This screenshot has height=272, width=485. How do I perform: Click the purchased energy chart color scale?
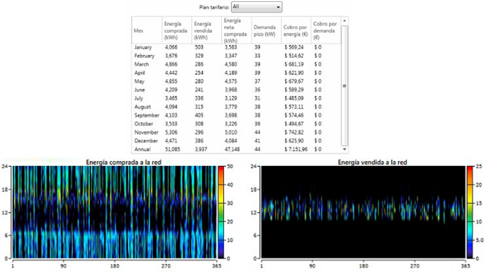point(222,212)
